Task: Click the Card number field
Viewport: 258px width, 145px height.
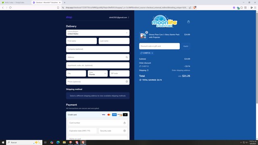Action: (98, 123)
